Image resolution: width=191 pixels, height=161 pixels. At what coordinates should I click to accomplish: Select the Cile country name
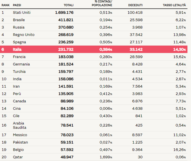16,116
